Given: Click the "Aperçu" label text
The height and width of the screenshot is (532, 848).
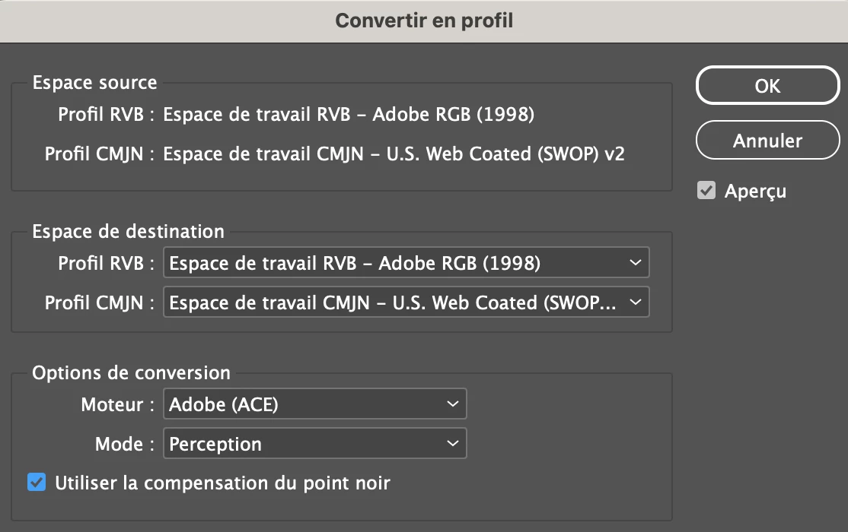Looking at the screenshot, I should point(755,192).
